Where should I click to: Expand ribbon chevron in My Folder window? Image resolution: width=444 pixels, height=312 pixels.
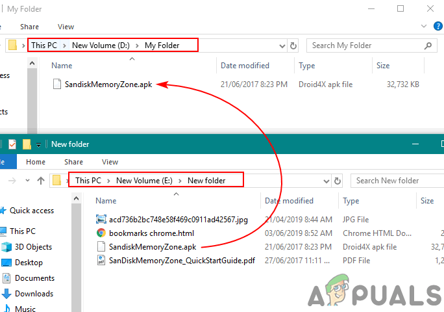(424, 26)
